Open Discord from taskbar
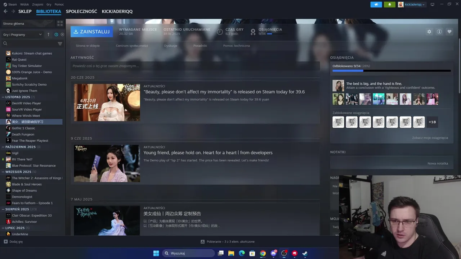461x259 pixels. [273, 253]
